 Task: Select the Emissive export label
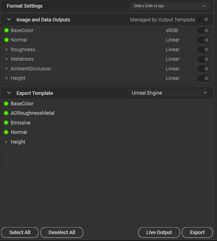point(21,123)
